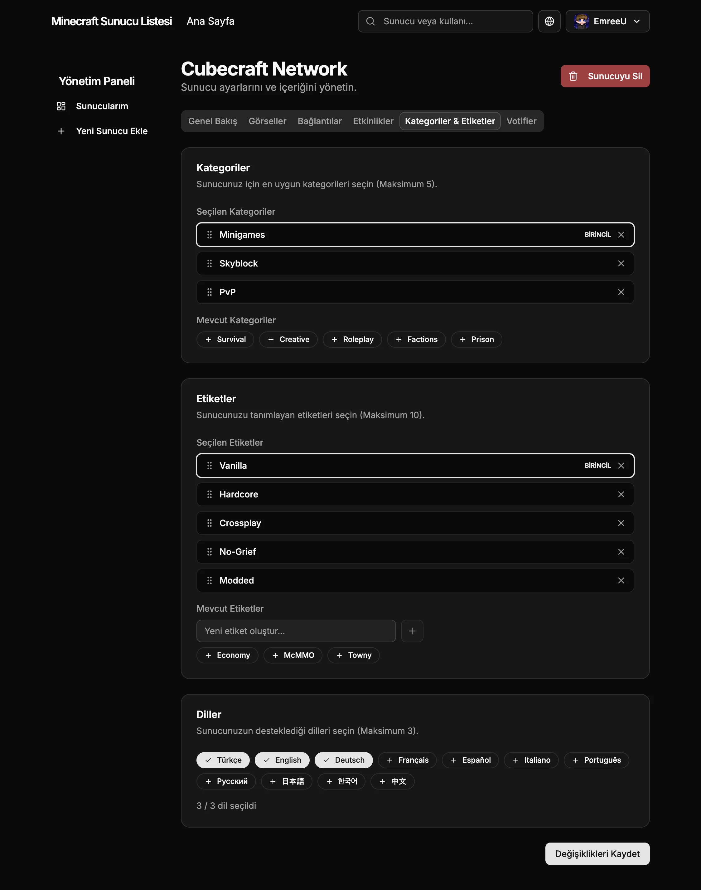Screen dimensions: 701x890
Task: Switch to the Etkinlikler tab
Action: pos(373,121)
